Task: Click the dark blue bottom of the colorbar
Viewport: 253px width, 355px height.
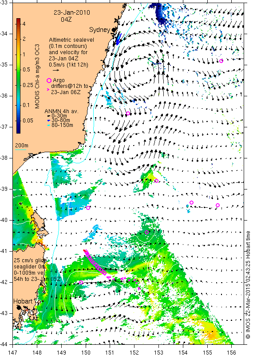Action: (x=18, y=130)
